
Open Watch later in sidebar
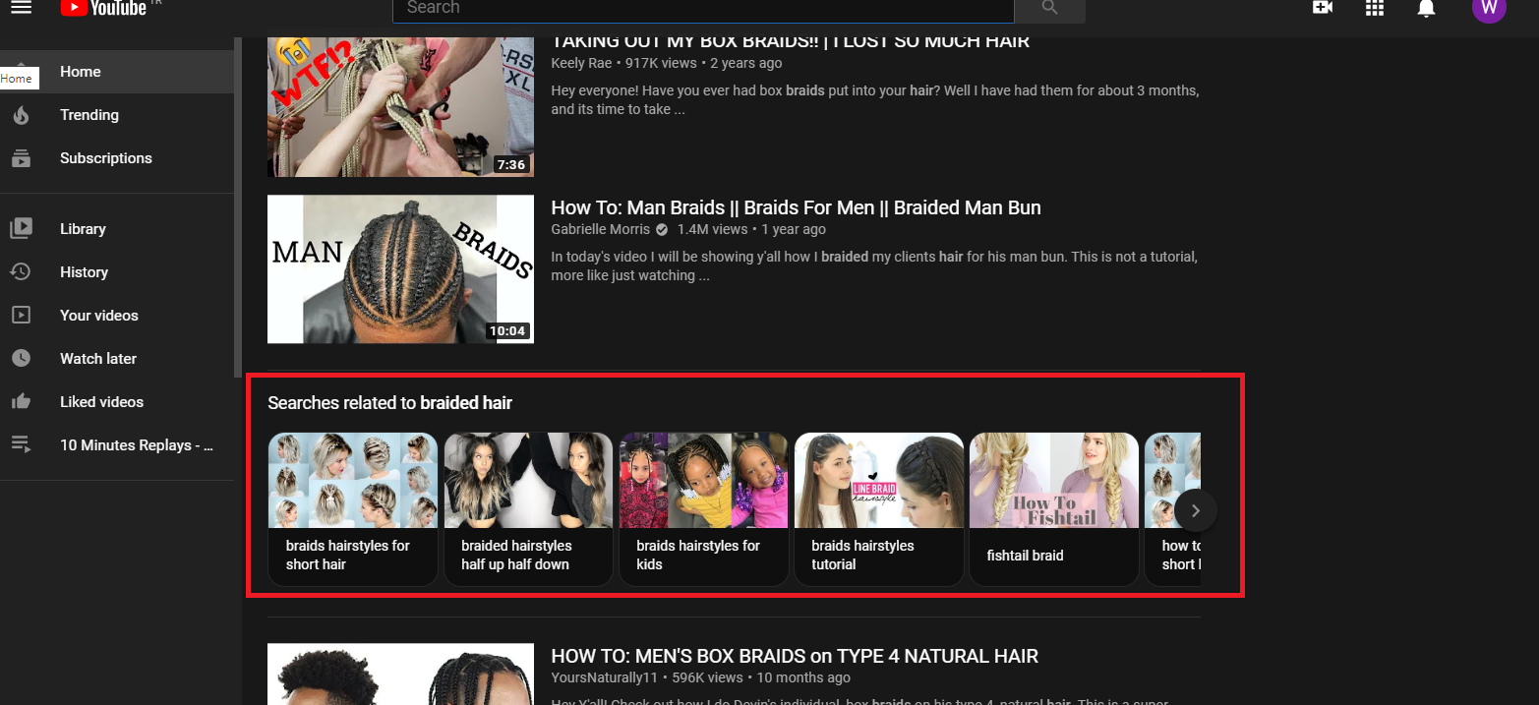pos(117,359)
